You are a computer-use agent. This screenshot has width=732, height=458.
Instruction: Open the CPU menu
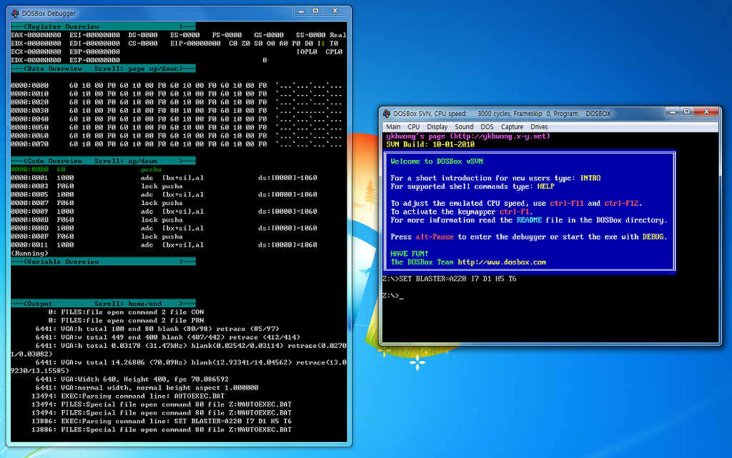click(x=413, y=126)
